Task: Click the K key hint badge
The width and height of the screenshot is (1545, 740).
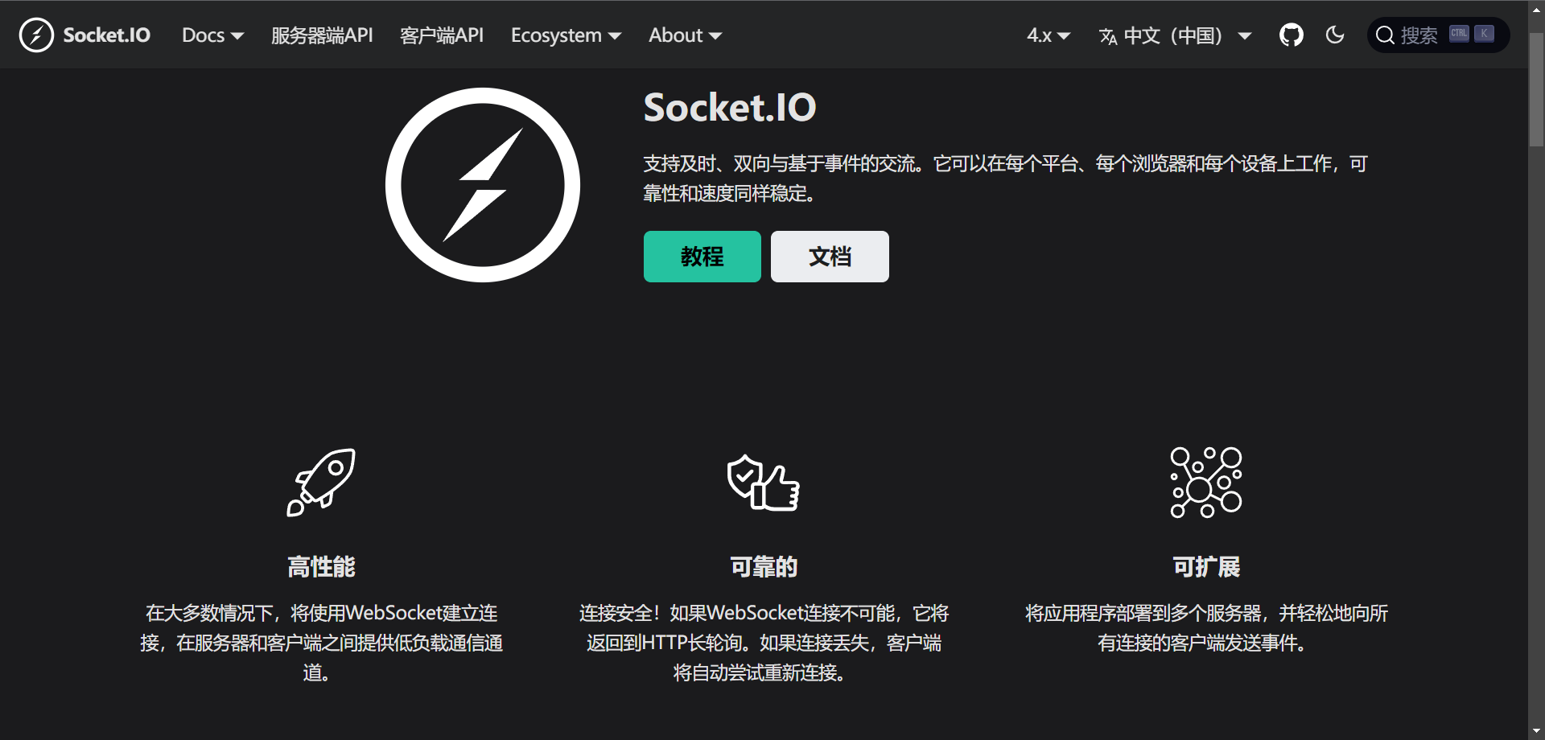Action: coord(1484,34)
